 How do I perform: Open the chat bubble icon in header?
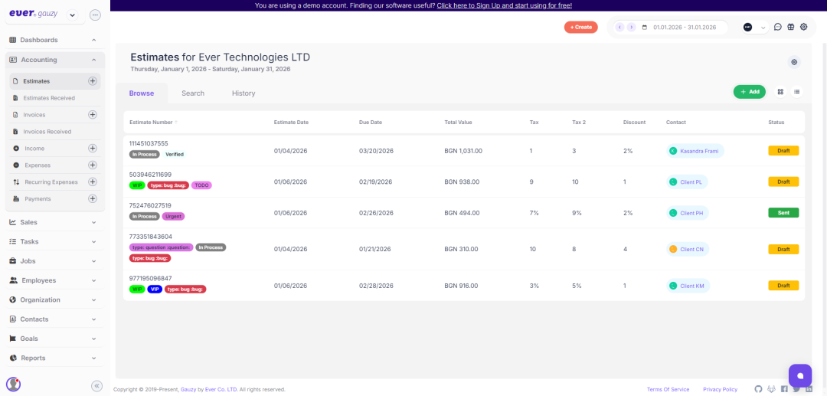777,27
